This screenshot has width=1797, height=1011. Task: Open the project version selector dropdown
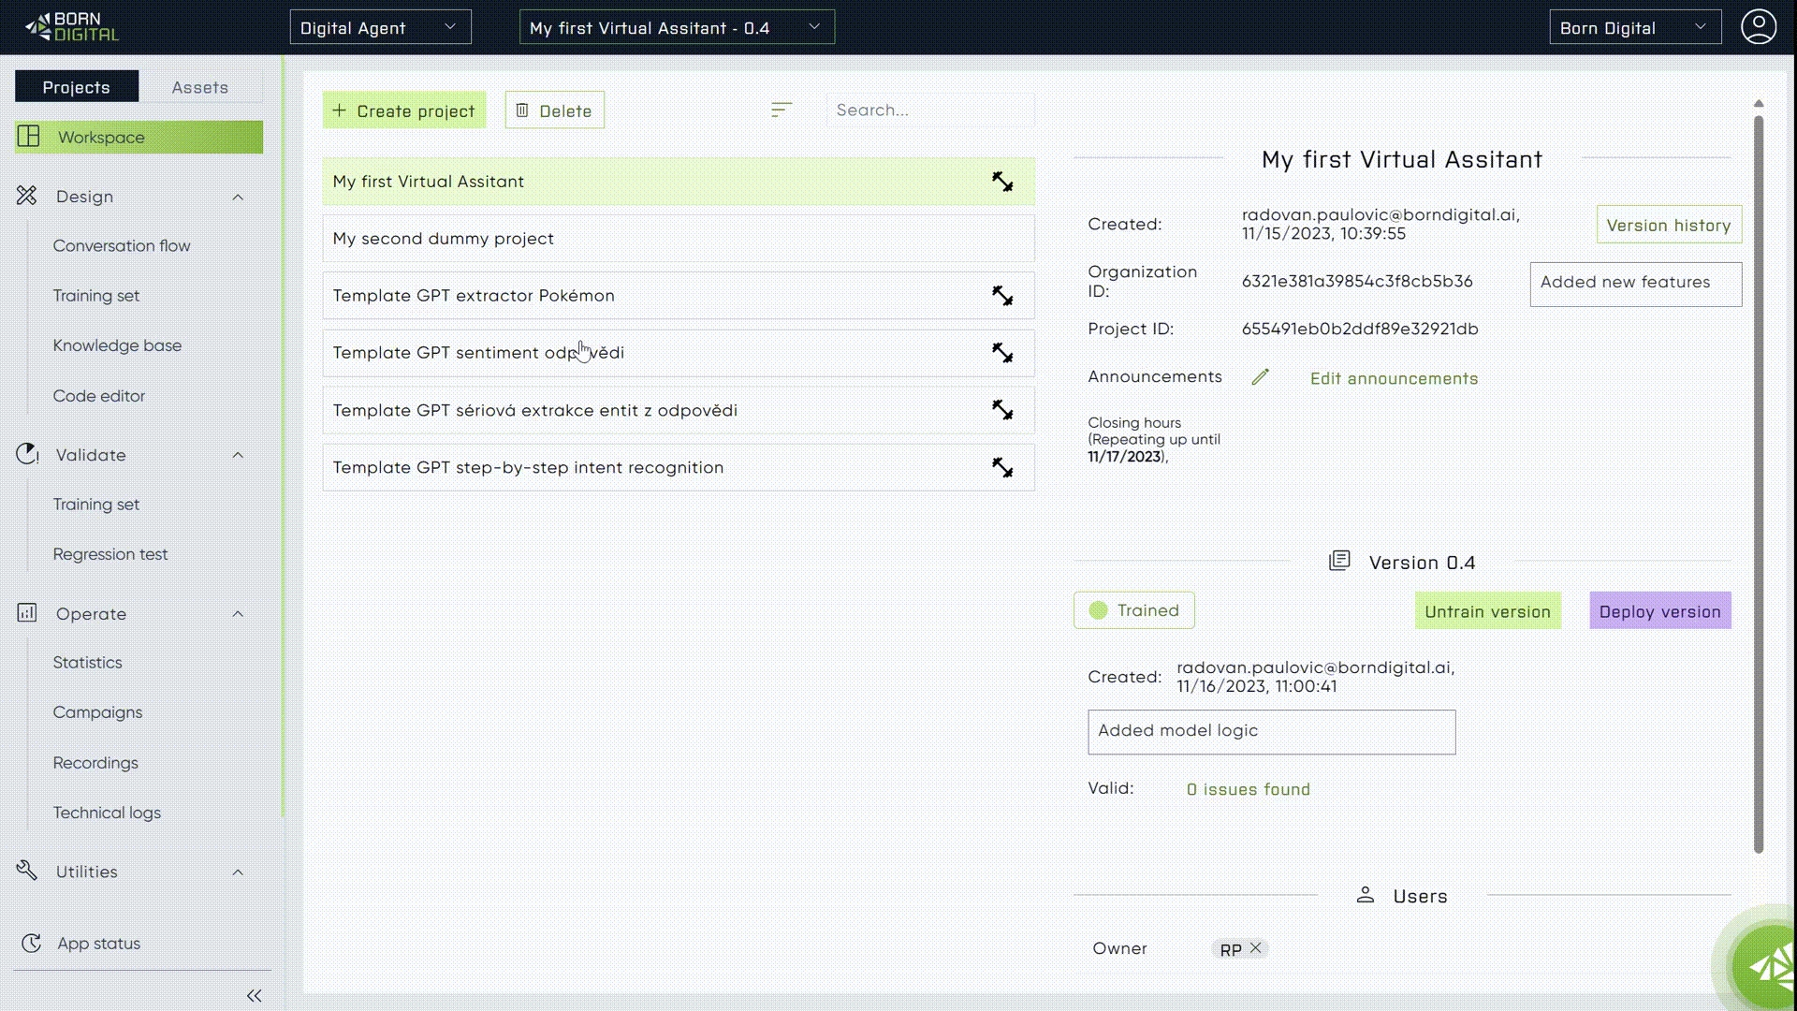(676, 28)
